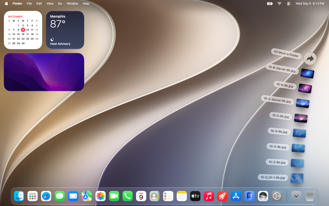The height and width of the screenshot is (206, 329).
Task: Open 10-4-6k.jpg file label
Action: [279, 131]
